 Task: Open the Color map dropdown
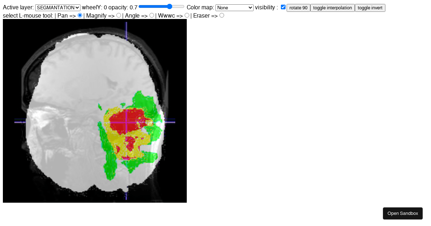(235, 8)
